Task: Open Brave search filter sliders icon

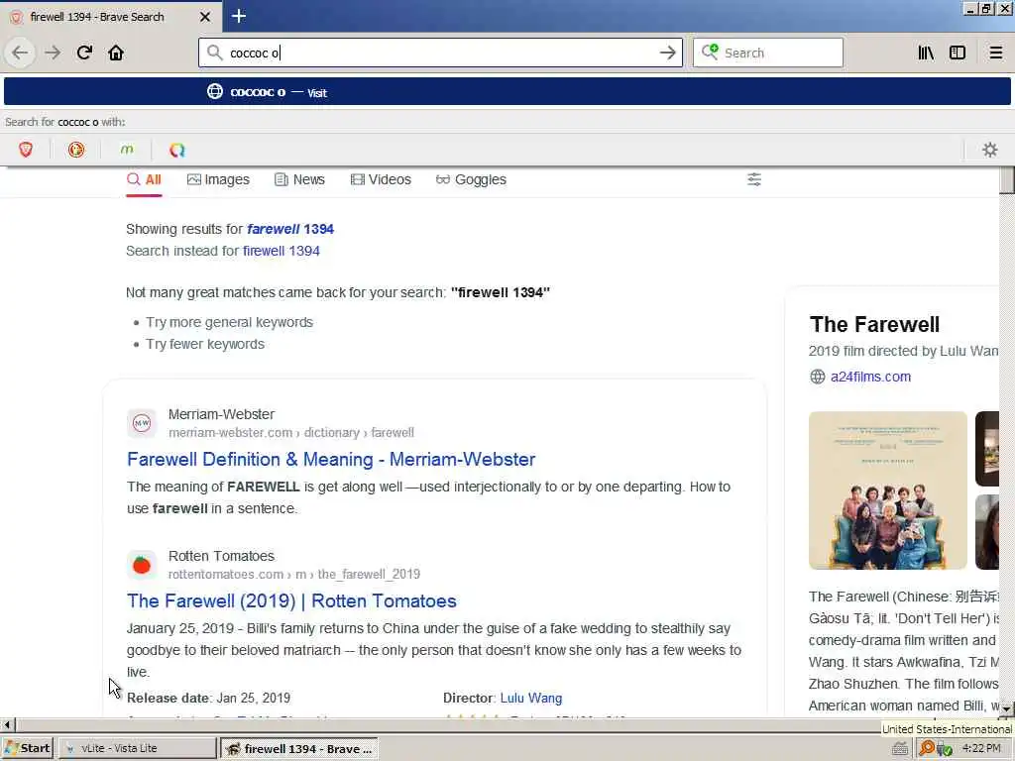Action: pos(754,179)
